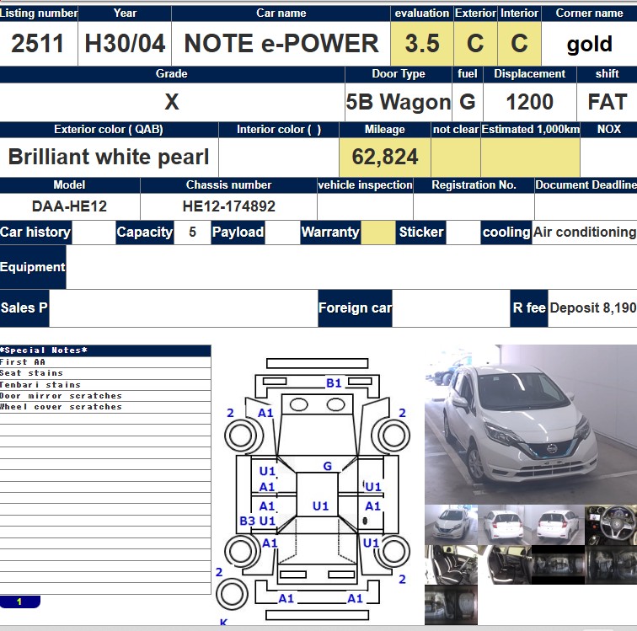Screen dimensions: 637x631
Task: Click the grade value X
Action: [x=172, y=102]
